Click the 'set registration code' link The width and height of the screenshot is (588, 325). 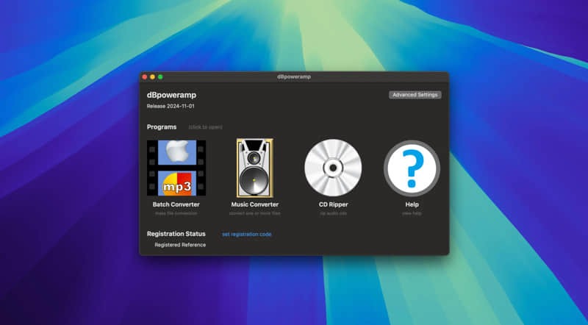tap(246, 235)
